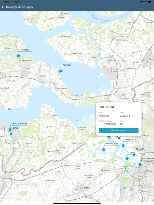Tap the FALCON ship name label
The width and height of the screenshot is (154, 205).
[x=67, y=65]
